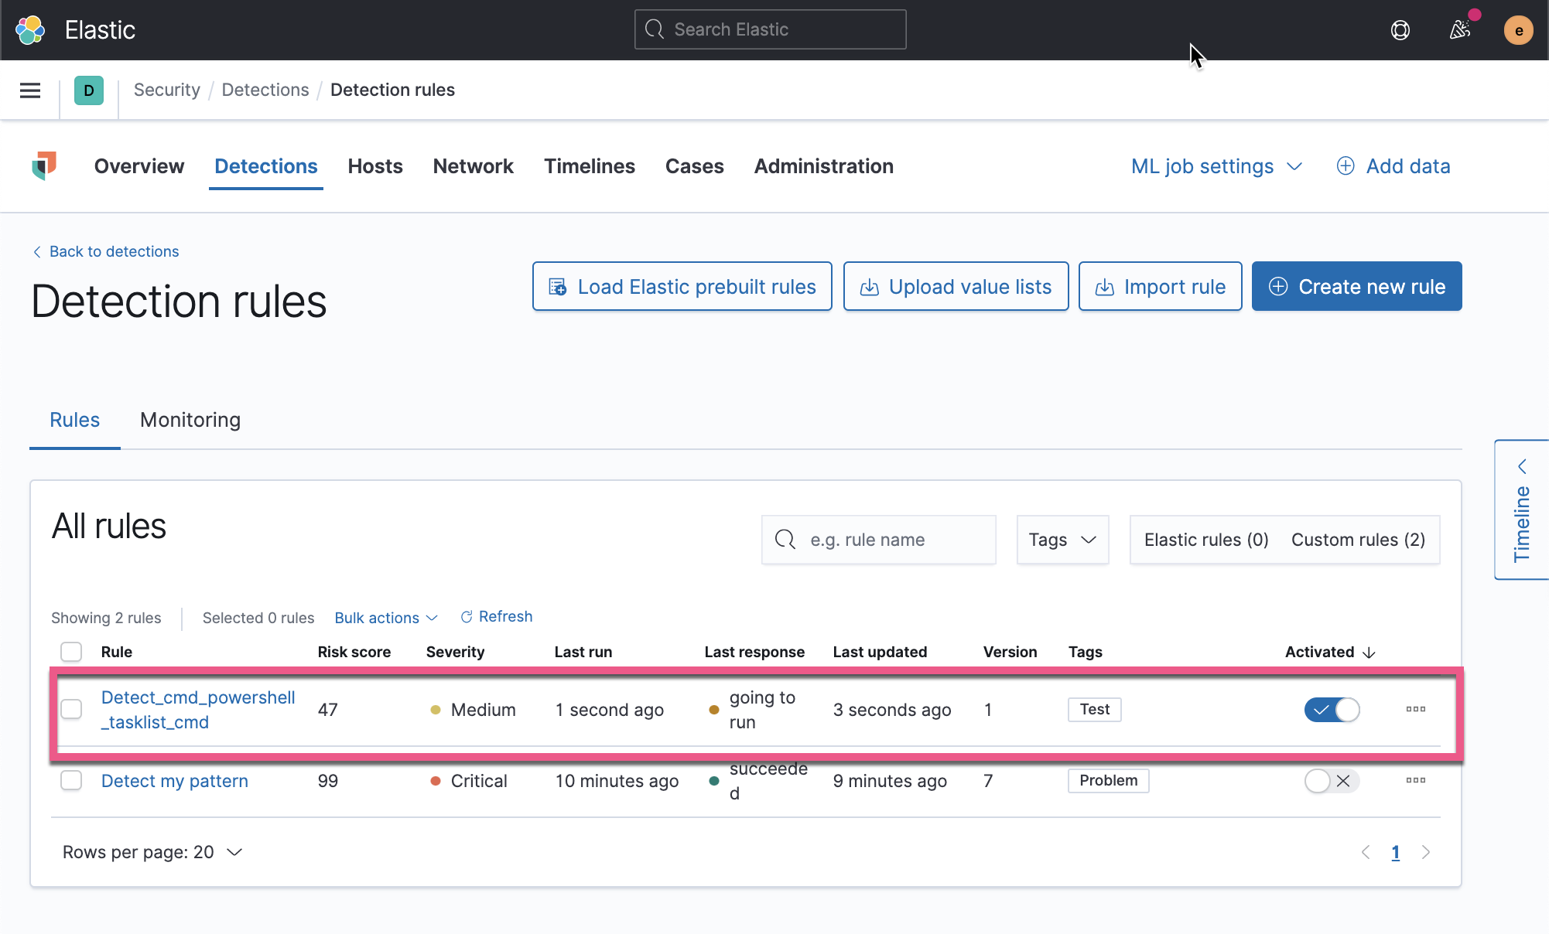
Task: Click the Security app shield icon
Action: coord(44,165)
